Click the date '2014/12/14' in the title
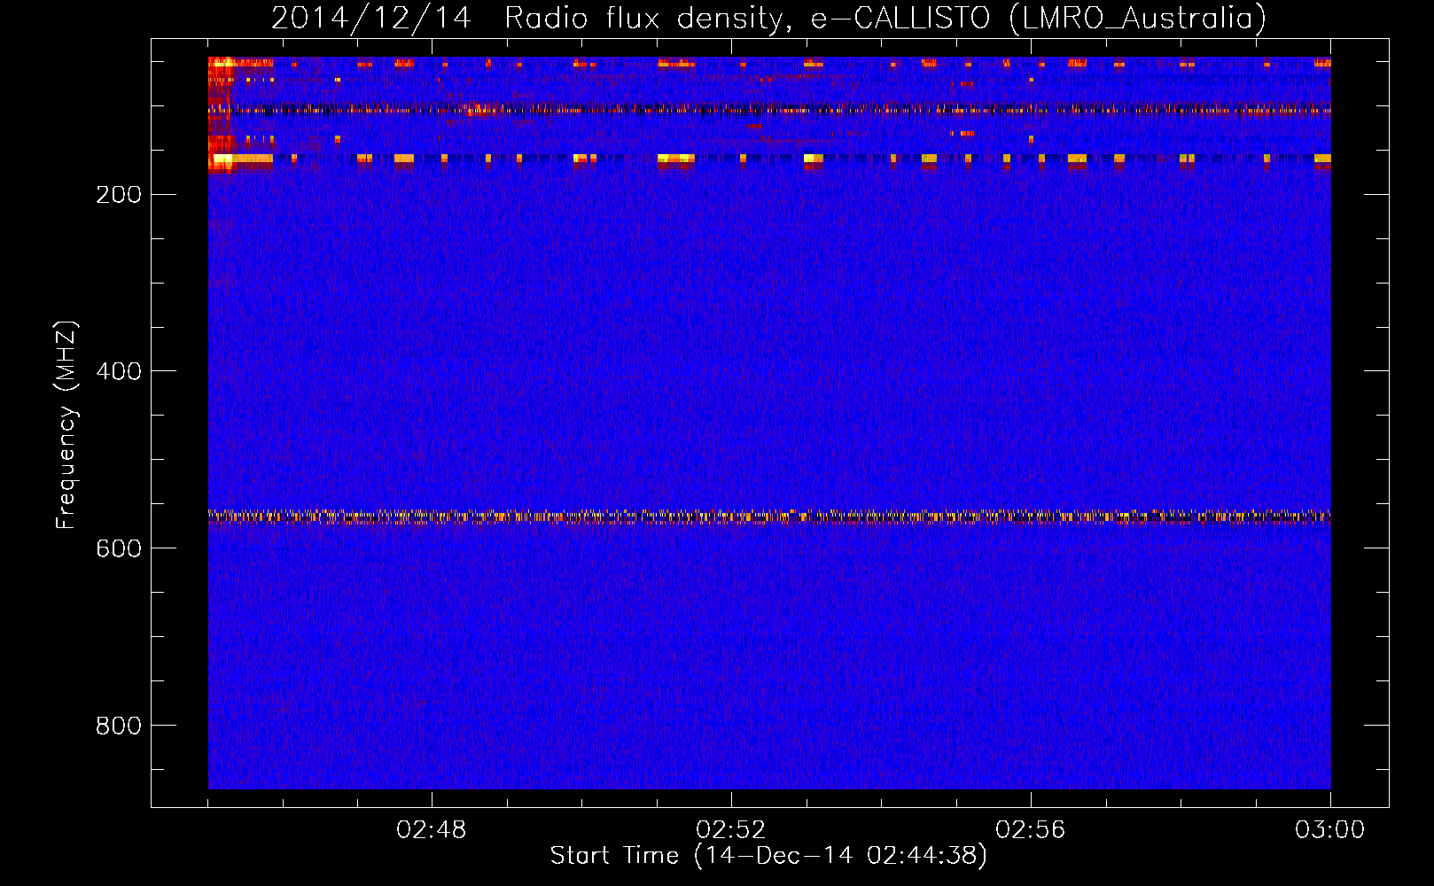Viewport: 1434px width, 886px height. (370, 19)
